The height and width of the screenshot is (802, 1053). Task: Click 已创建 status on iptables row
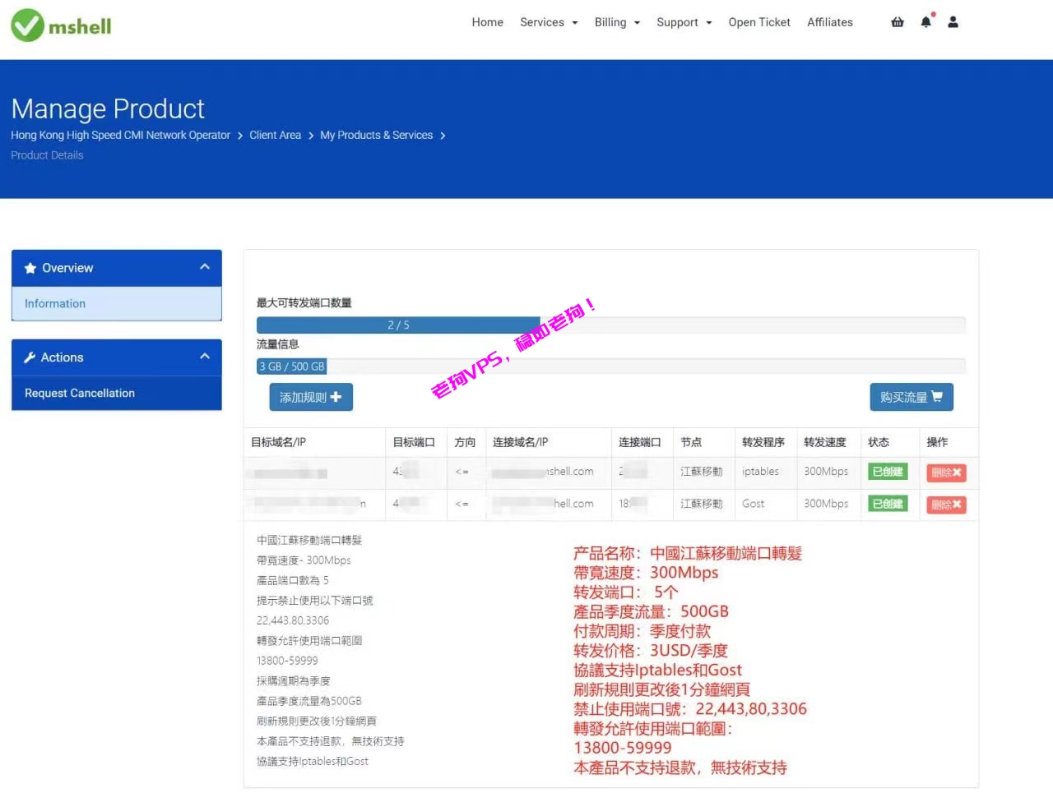point(888,472)
